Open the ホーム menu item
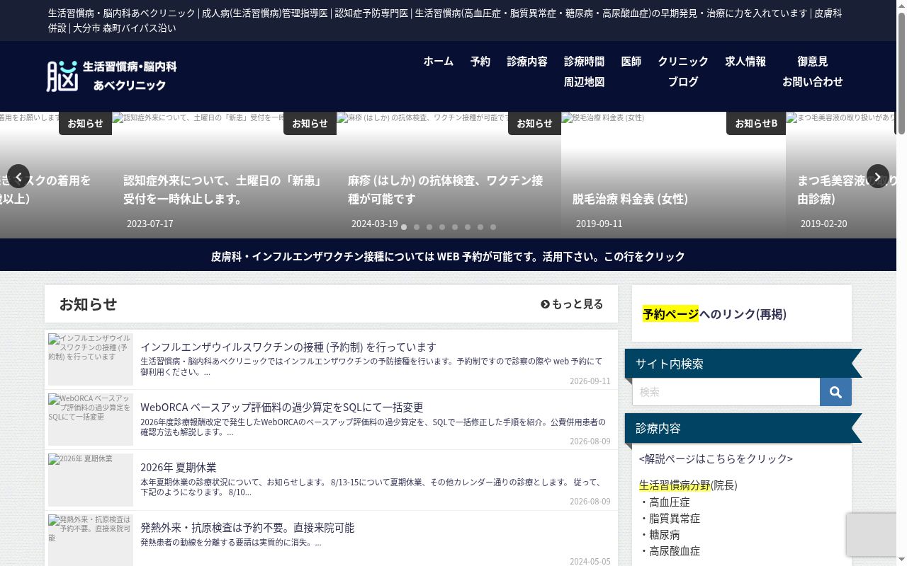The width and height of the screenshot is (907, 566). (439, 62)
